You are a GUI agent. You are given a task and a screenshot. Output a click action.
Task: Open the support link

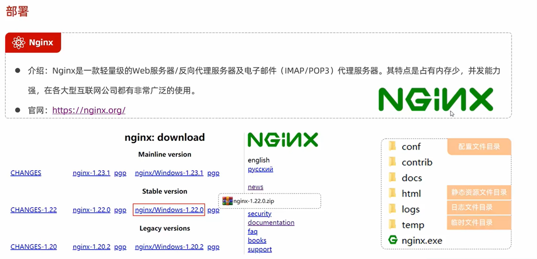point(260,249)
